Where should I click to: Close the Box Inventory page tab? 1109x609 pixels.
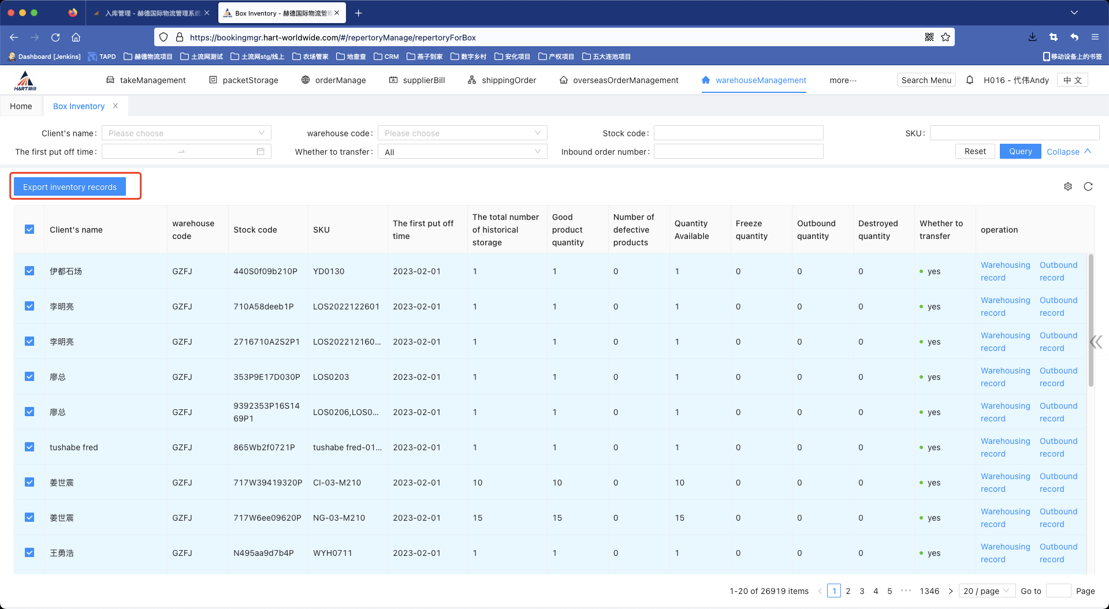[x=116, y=106]
